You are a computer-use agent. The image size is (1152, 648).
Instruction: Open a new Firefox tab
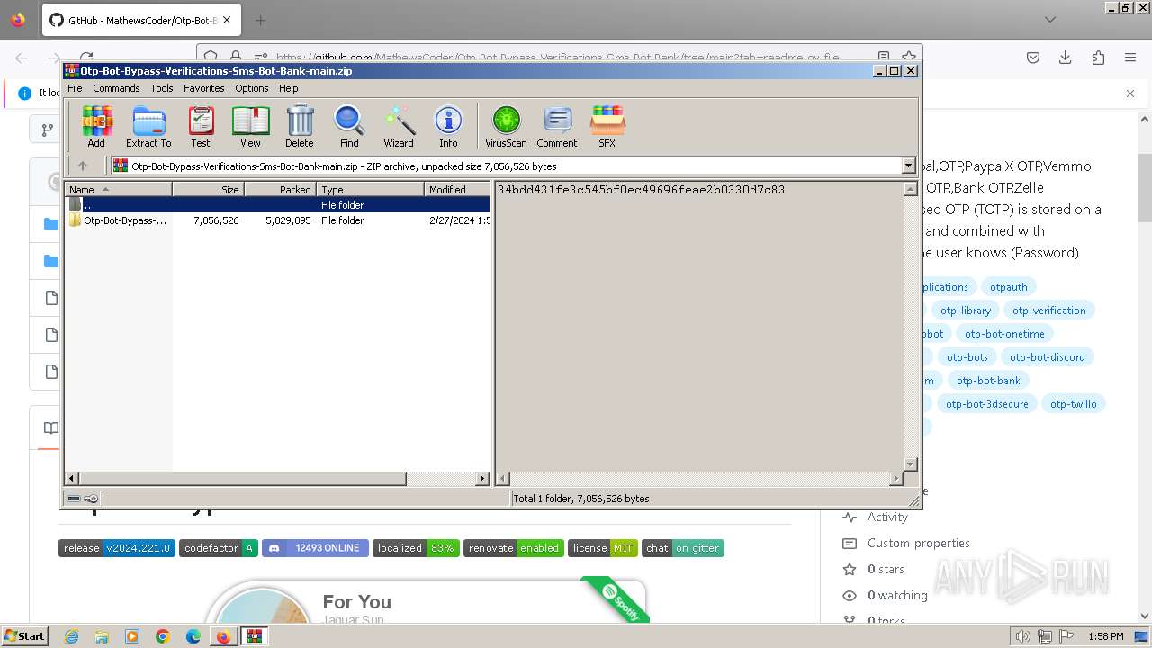[260, 20]
